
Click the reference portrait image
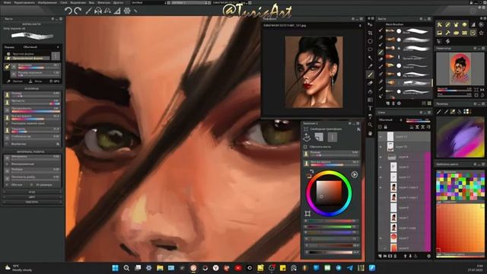(314, 72)
